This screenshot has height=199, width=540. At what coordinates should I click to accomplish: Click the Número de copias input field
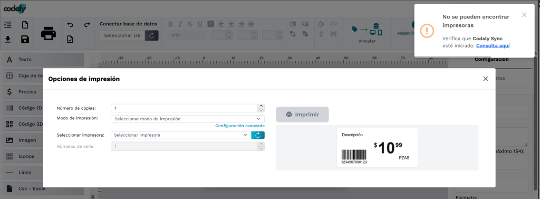pyautogui.click(x=185, y=108)
